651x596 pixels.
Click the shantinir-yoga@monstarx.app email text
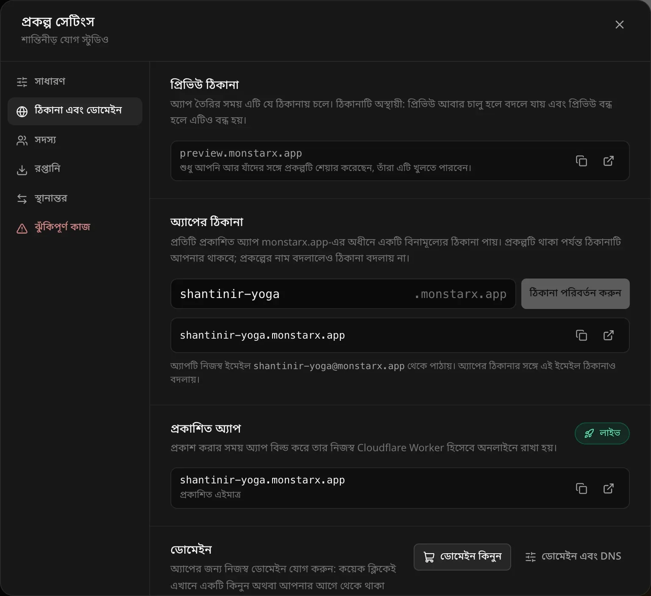coord(329,366)
